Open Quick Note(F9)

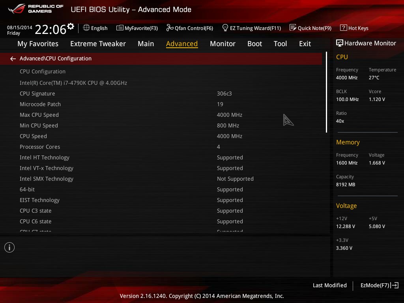[x=310, y=28]
